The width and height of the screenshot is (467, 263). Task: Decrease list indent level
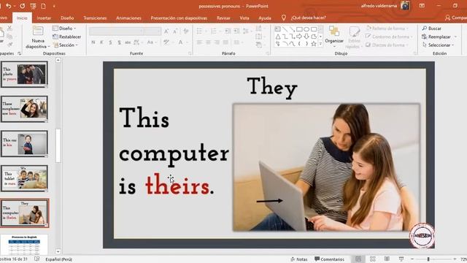228,31
